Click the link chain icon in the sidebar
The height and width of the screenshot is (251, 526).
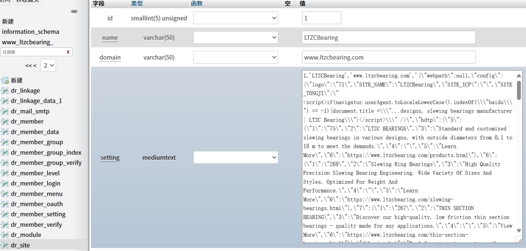point(74,12)
